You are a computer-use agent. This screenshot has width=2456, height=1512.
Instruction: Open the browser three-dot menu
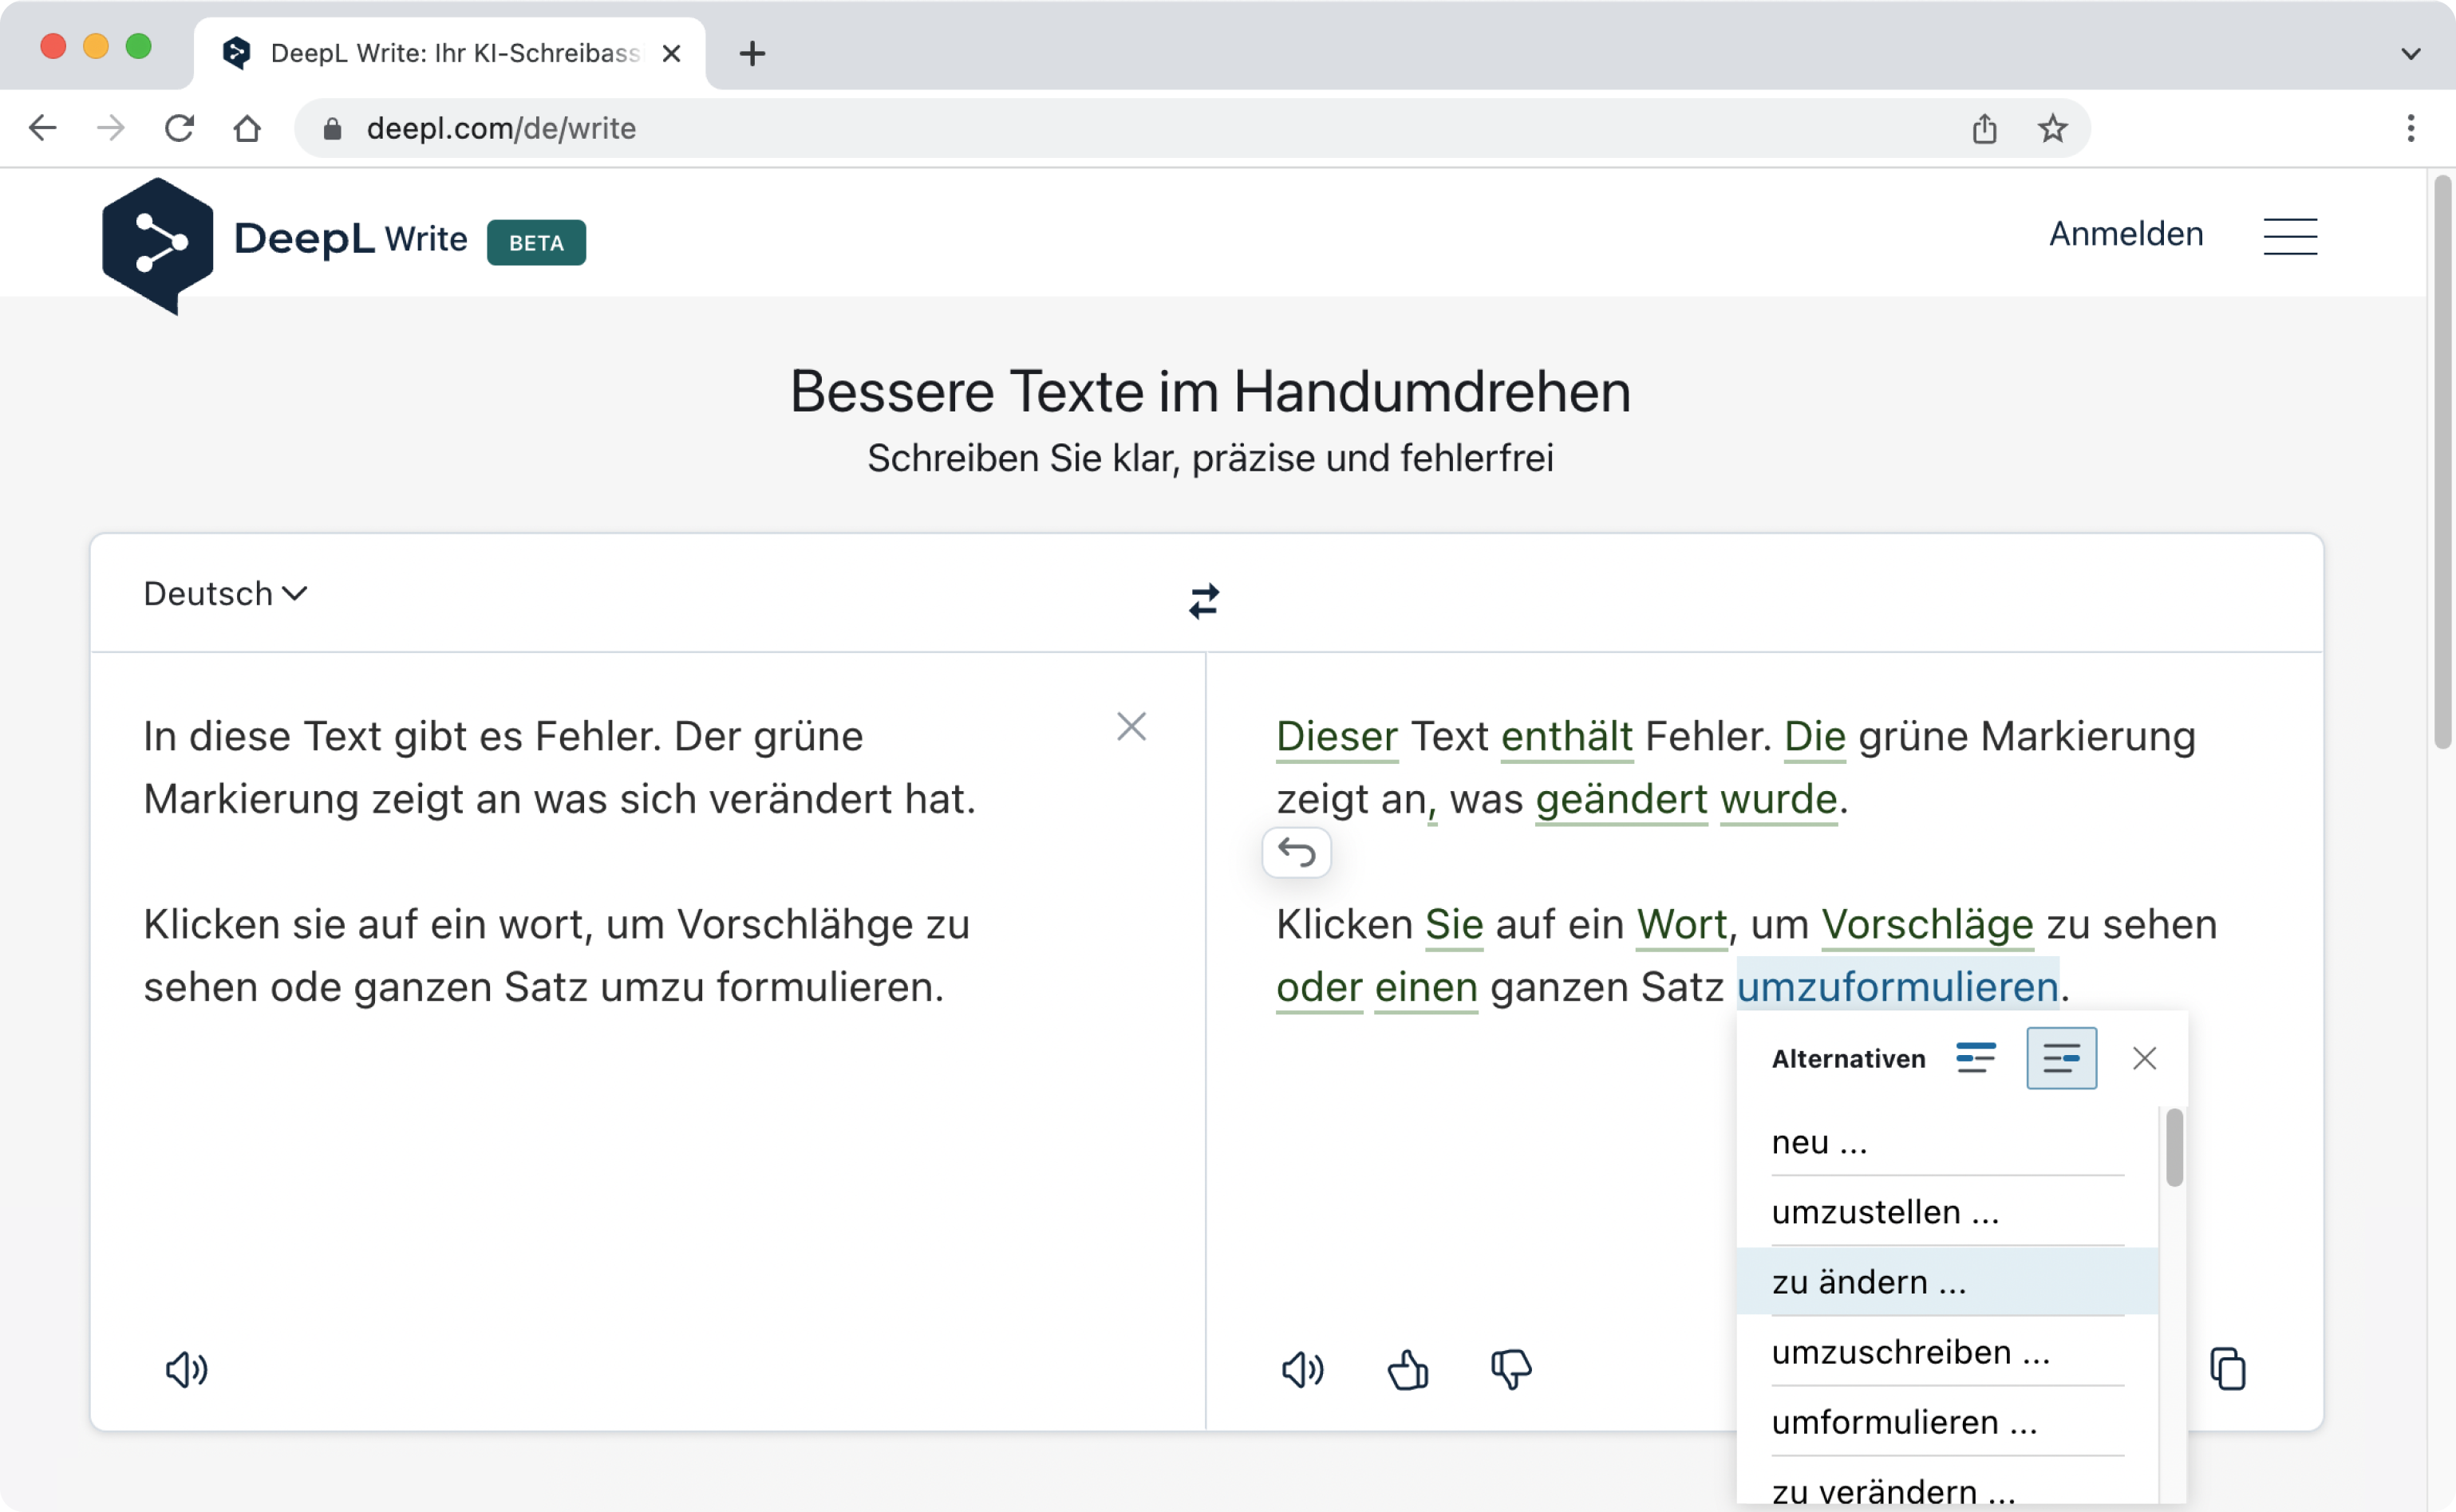(2410, 128)
